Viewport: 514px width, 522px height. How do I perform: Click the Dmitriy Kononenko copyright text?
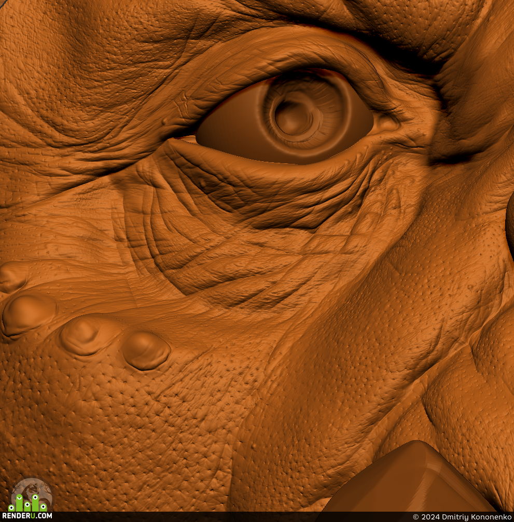point(462,517)
